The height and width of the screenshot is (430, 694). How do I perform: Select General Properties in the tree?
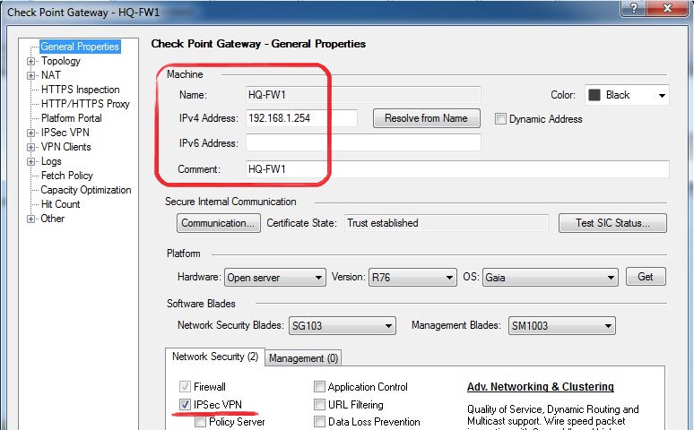point(80,47)
